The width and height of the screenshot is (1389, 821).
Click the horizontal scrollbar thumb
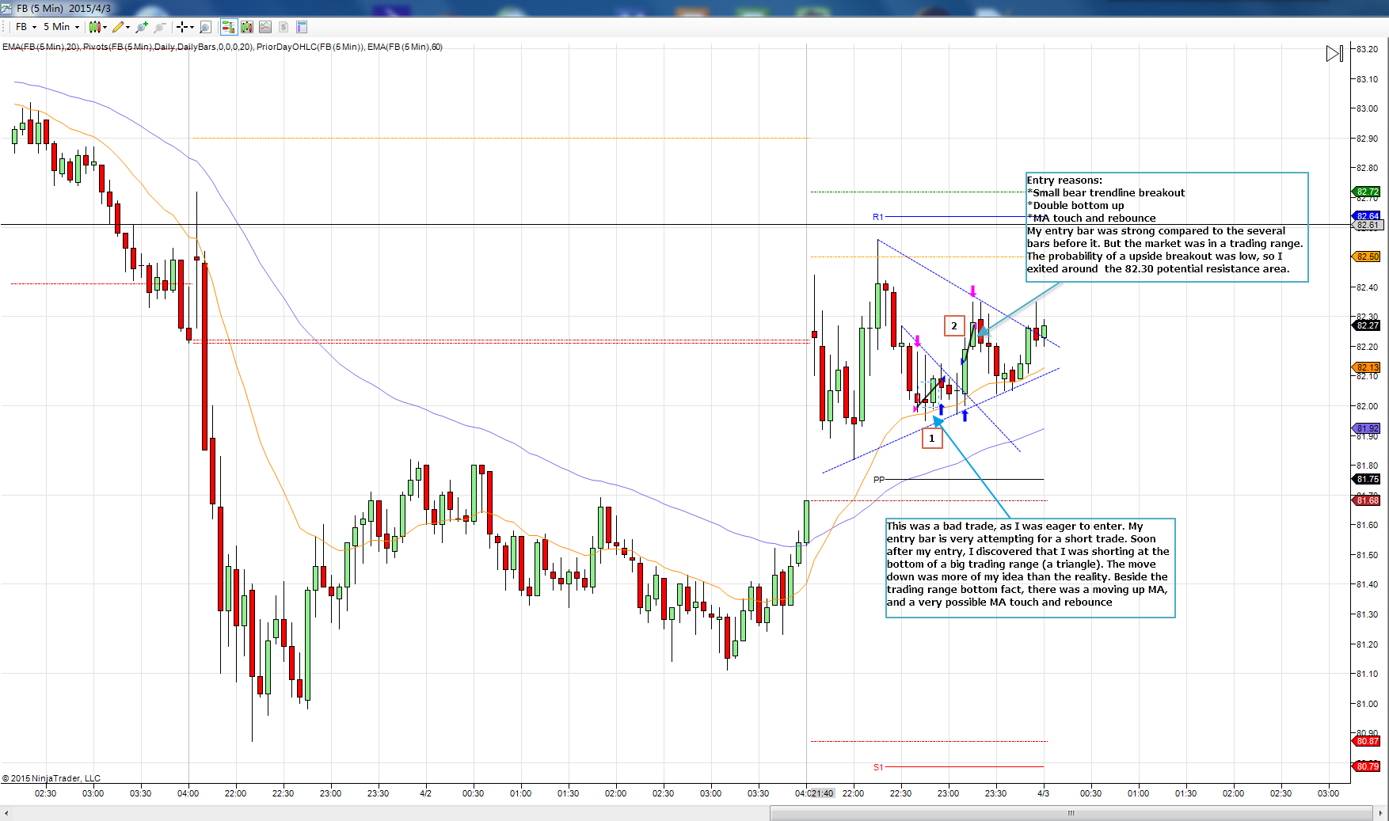tap(1071, 813)
